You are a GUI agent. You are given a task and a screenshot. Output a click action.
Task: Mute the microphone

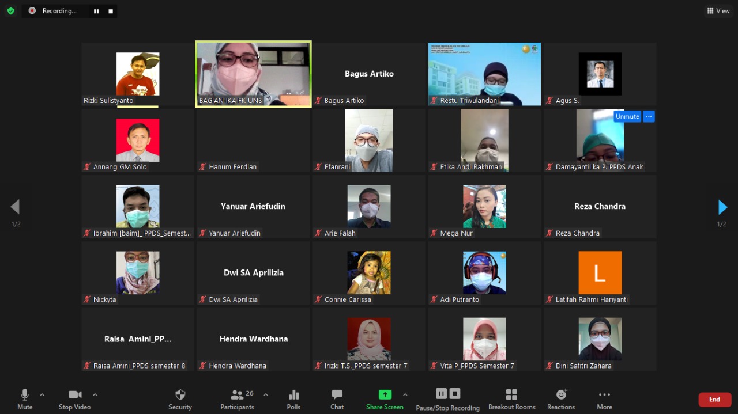point(25,395)
